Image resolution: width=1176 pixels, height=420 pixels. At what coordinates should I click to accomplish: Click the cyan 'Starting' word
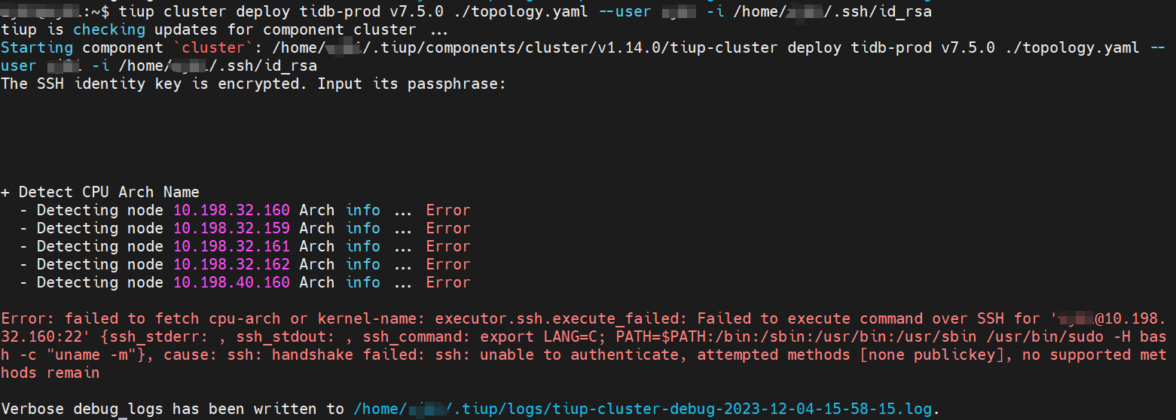37,47
